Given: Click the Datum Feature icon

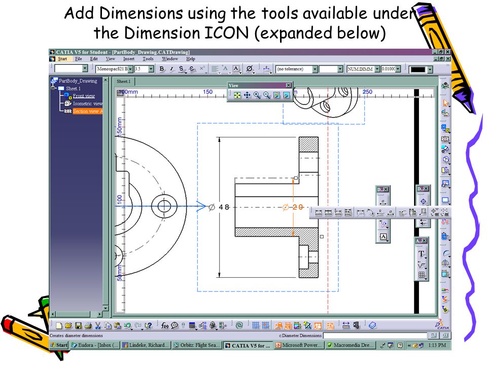Looking at the screenshot, I should [384, 237].
